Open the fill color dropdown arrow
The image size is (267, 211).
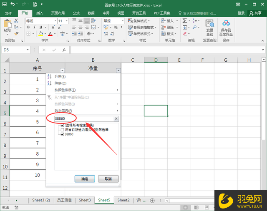[45, 34]
